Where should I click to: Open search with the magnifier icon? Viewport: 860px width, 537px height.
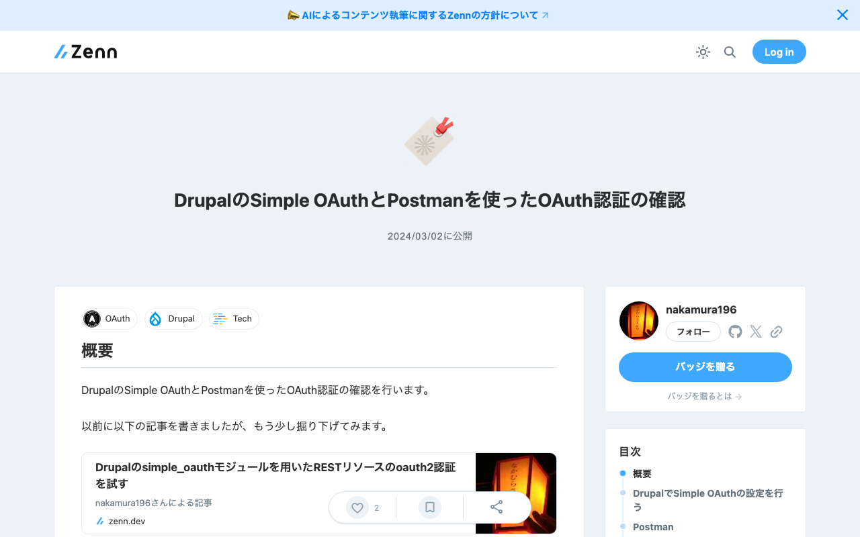(x=730, y=52)
